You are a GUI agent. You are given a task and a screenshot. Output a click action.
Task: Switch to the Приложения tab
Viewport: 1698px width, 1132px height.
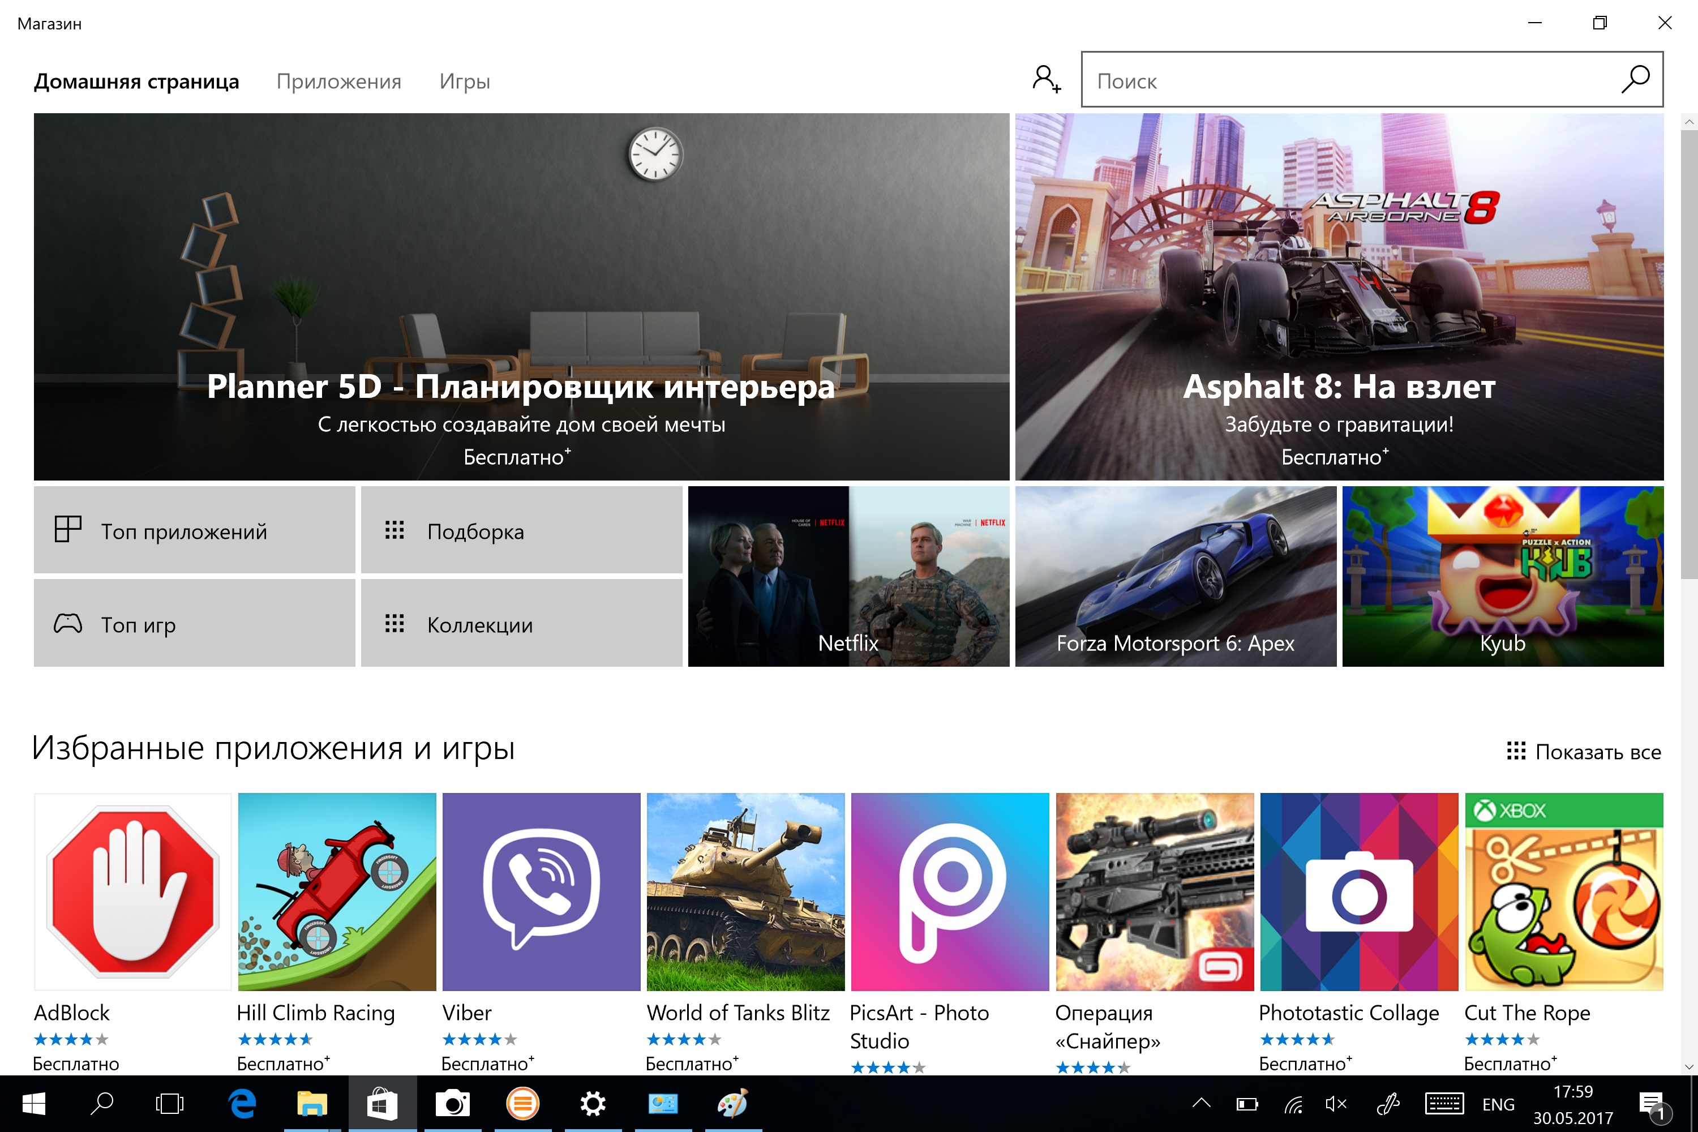338,81
